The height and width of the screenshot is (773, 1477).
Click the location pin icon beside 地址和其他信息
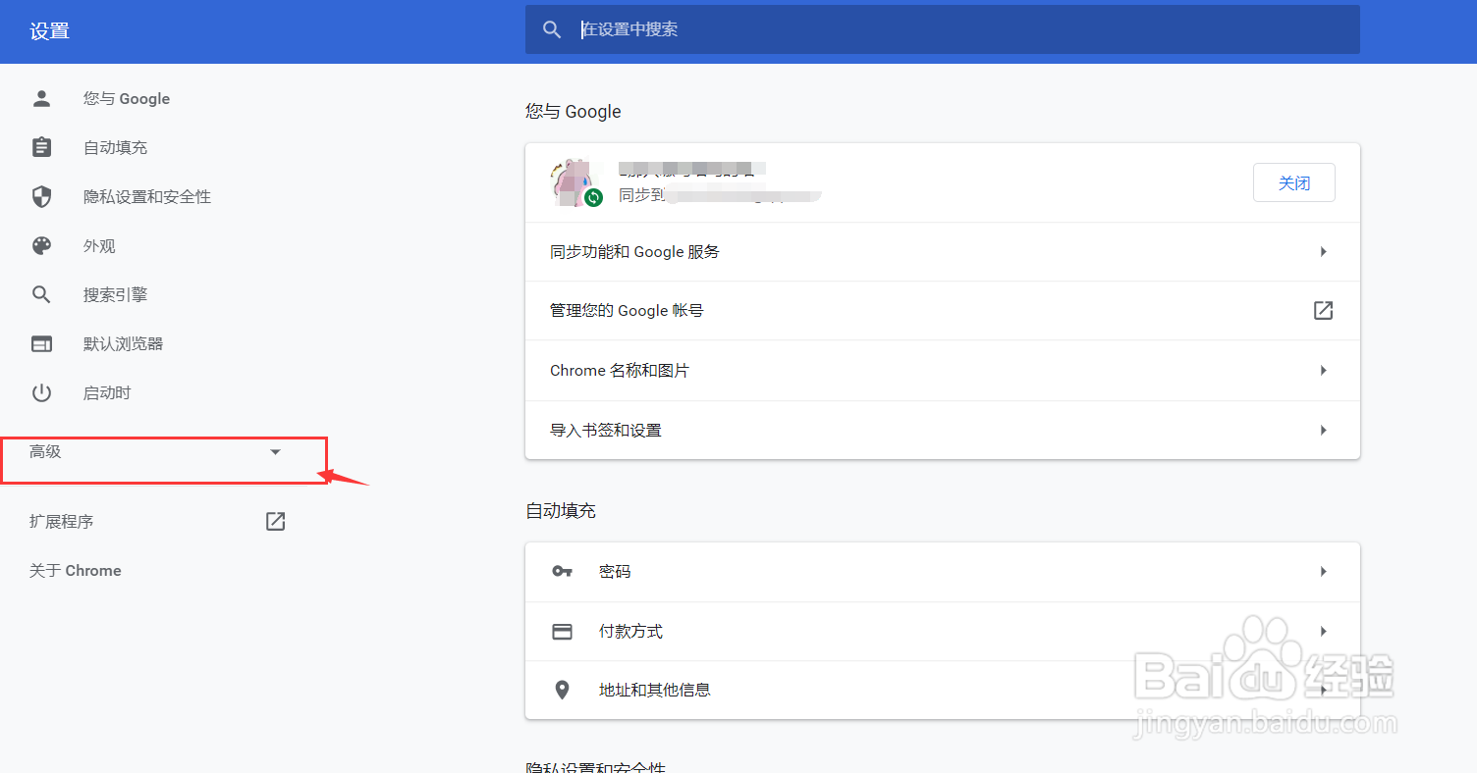click(x=562, y=691)
